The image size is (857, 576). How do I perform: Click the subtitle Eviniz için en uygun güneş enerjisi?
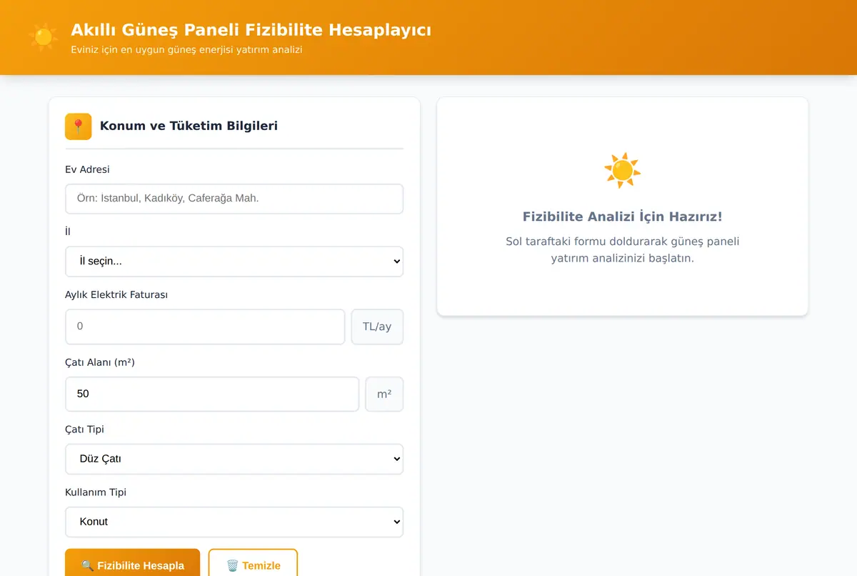tap(186, 50)
